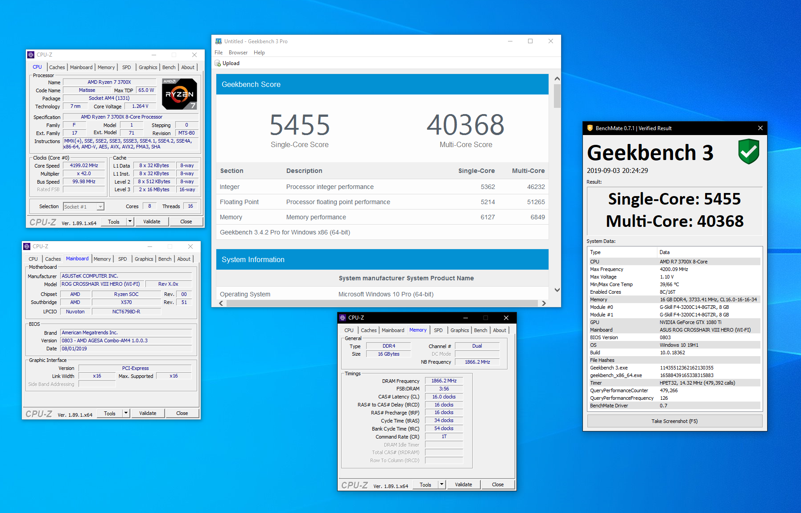Expand Tools dropdown arrow in CPU-Z mainboard window

click(126, 413)
